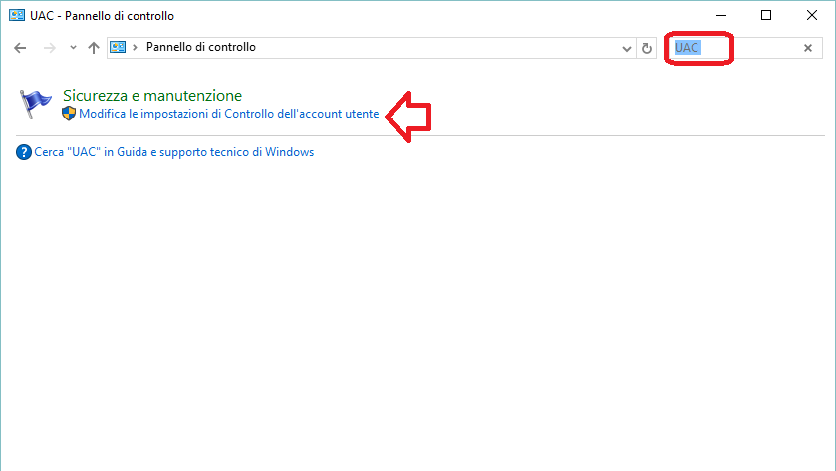Image resolution: width=836 pixels, height=471 pixels.
Task: Click the forward navigation arrow
Action: pyautogui.click(x=49, y=48)
